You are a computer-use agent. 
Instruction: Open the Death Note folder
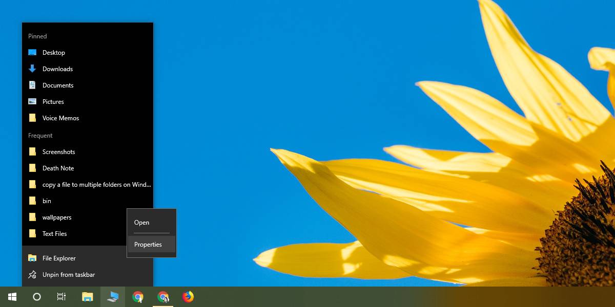click(x=58, y=168)
